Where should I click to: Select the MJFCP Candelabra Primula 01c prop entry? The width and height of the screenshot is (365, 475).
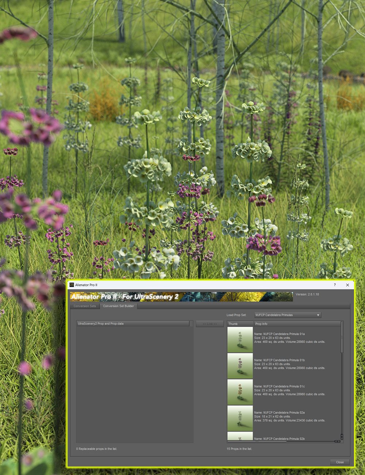coord(288,390)
